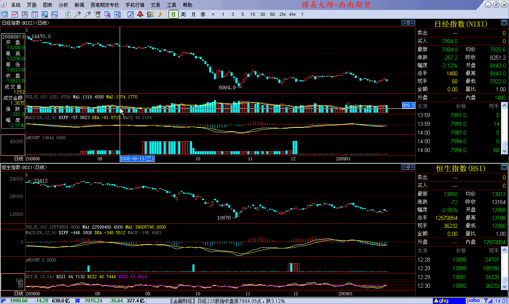Click the first magnifier zoom icon

point(78,14)
